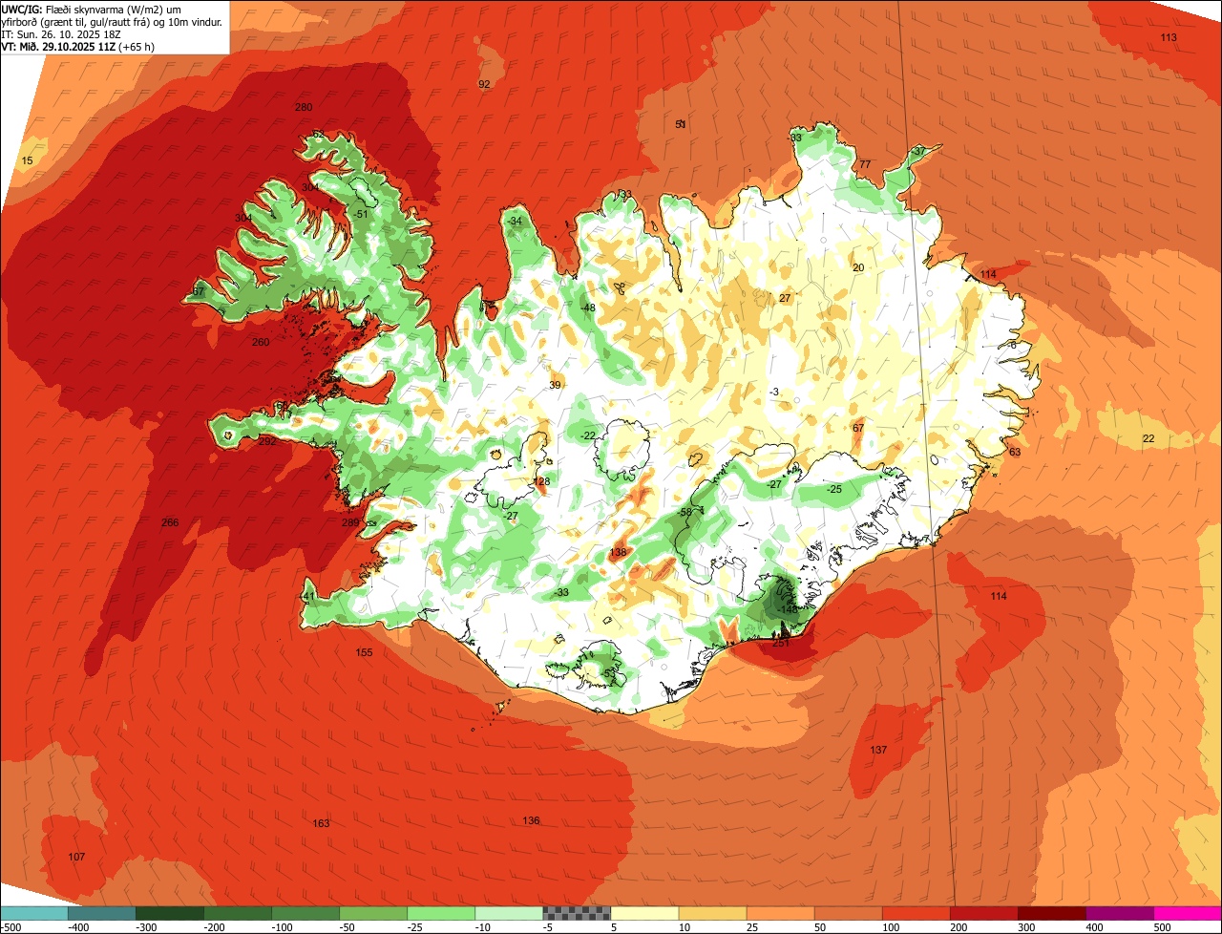Click the legend label 400
1222x934 pixels.
tap(1095, 926)
